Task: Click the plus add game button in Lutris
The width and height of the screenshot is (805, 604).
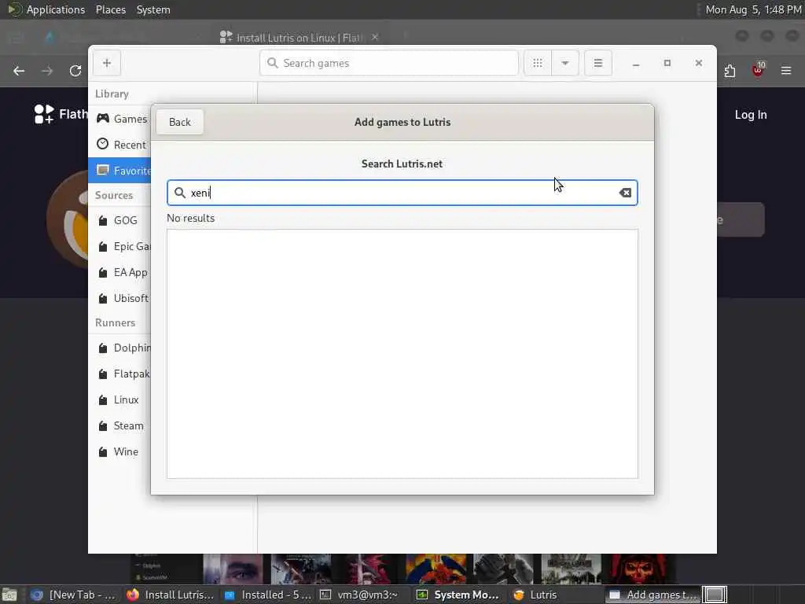Action: pos(107,63)
